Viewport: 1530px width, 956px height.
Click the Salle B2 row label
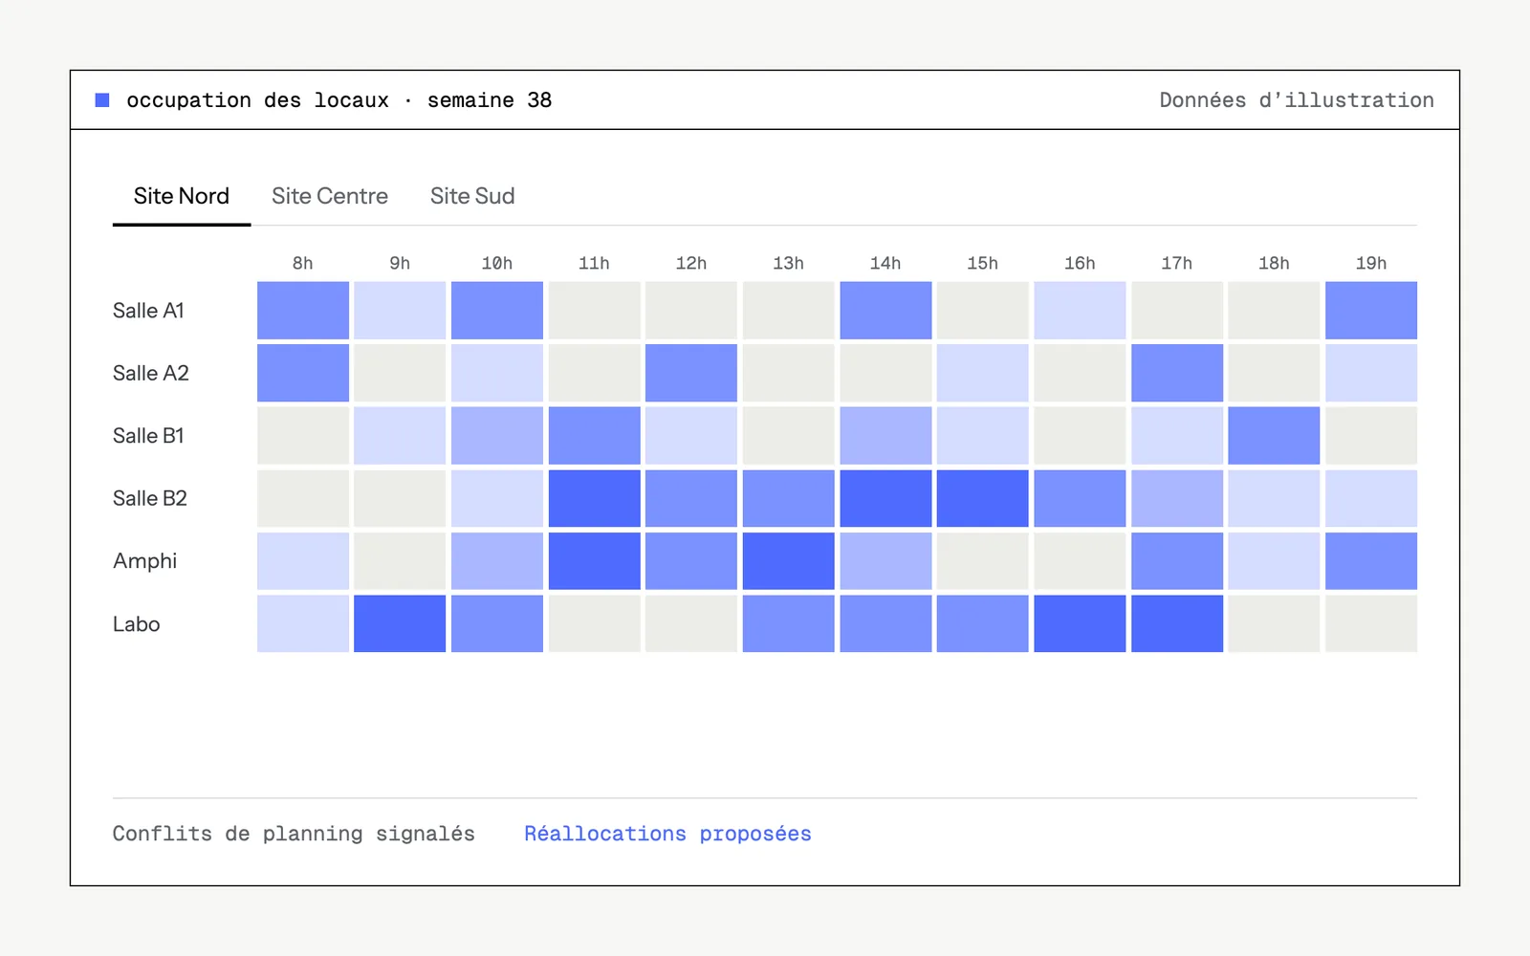150,498
